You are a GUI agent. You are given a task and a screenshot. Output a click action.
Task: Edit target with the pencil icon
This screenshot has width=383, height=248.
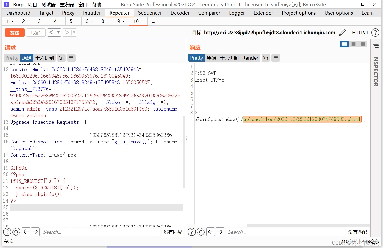(x=342, y=33)
